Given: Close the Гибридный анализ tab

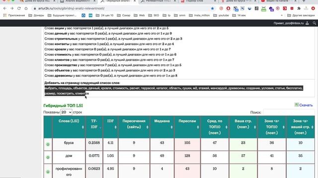Looking at the screenshot, I should tap(135, 1).
